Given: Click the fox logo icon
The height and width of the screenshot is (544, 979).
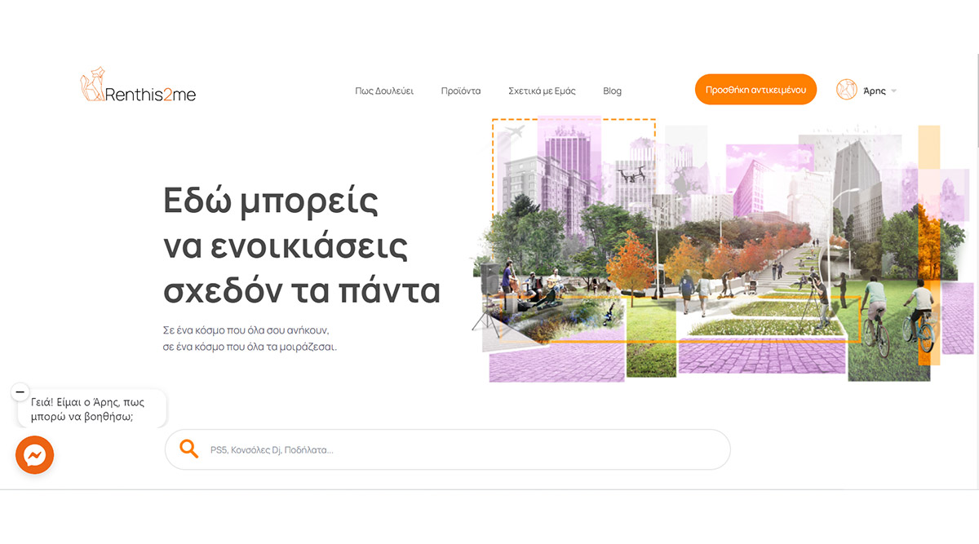Looking at the screenshot, I should point(91,85).
